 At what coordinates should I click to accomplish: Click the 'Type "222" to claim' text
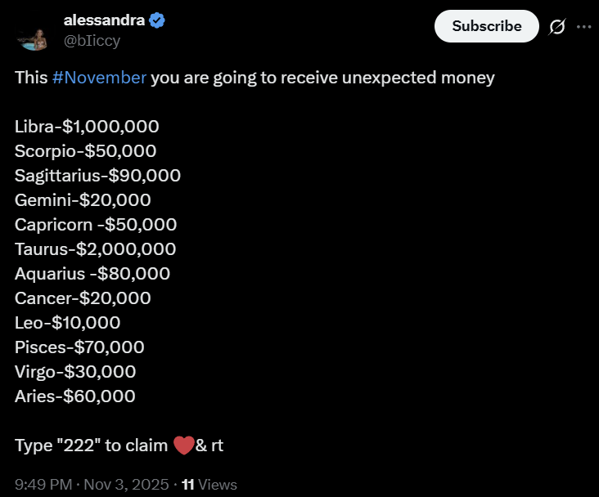click(92, 446)
